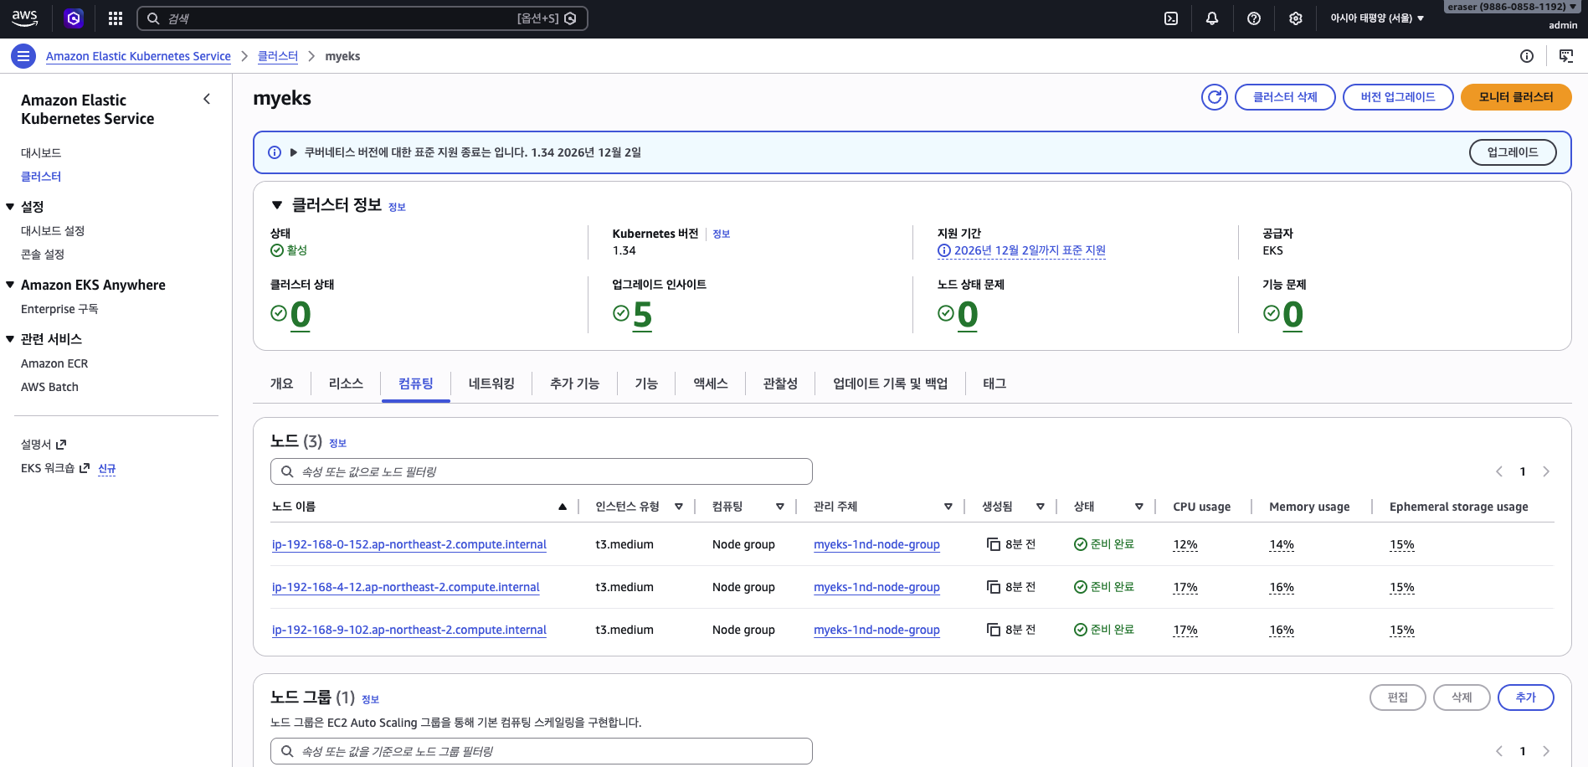Click the node filter search field
The height and width of the screenshot is (767, 1588).
542,471
